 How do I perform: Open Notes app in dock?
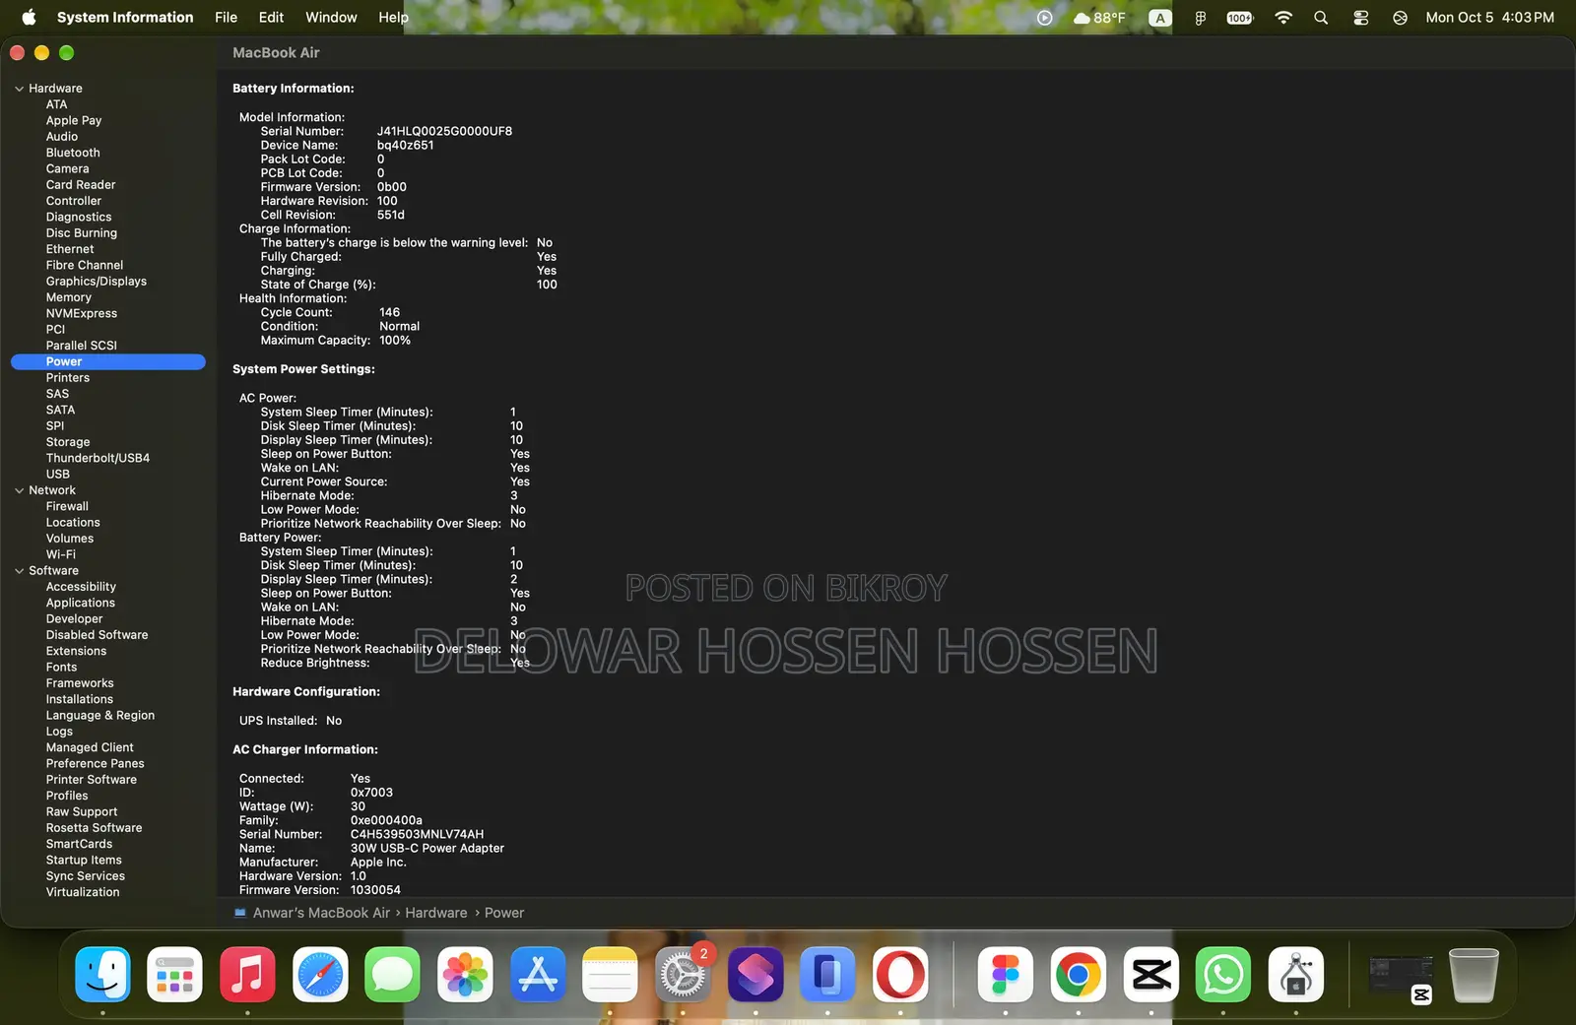click(610, 975)
